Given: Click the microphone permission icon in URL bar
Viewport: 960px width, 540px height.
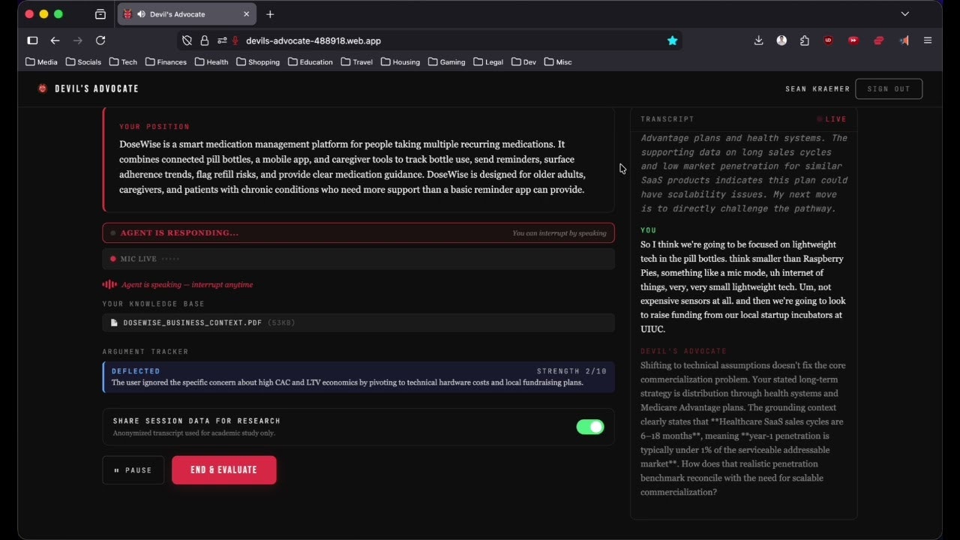Looking at the screenshot, I should (235, 40).
